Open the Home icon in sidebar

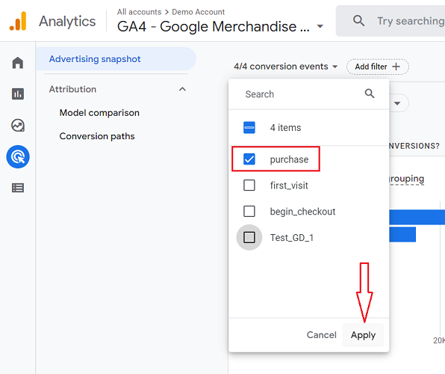18,63
